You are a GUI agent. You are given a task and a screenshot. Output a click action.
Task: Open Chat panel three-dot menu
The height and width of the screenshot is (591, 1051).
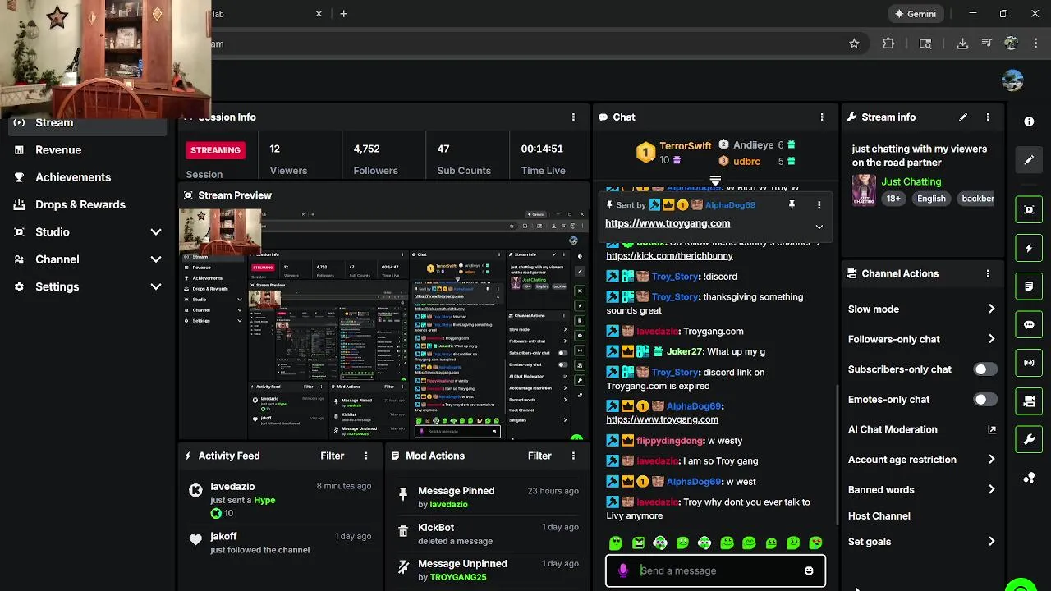coord(822,117)
